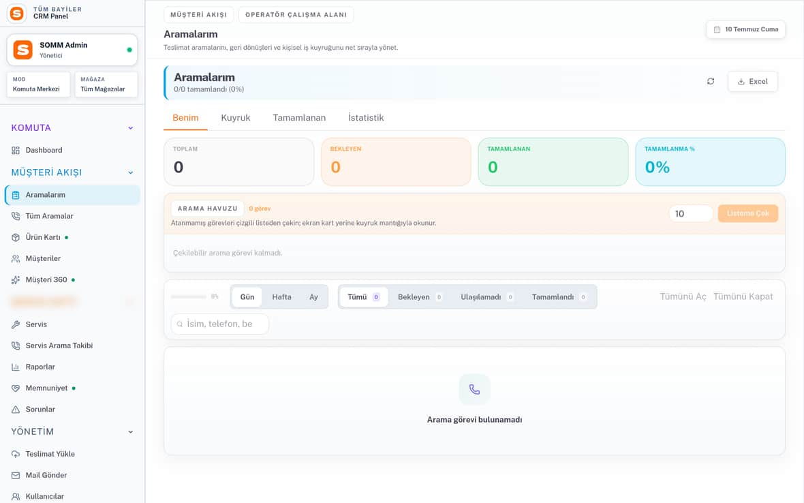The image size is (804, 503).
Task: Click the SOMM Admin avatar icon
Action: (23, 50)
